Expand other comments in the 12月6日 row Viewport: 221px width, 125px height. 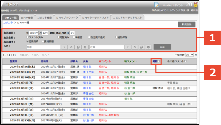click(x=191, y=104)
